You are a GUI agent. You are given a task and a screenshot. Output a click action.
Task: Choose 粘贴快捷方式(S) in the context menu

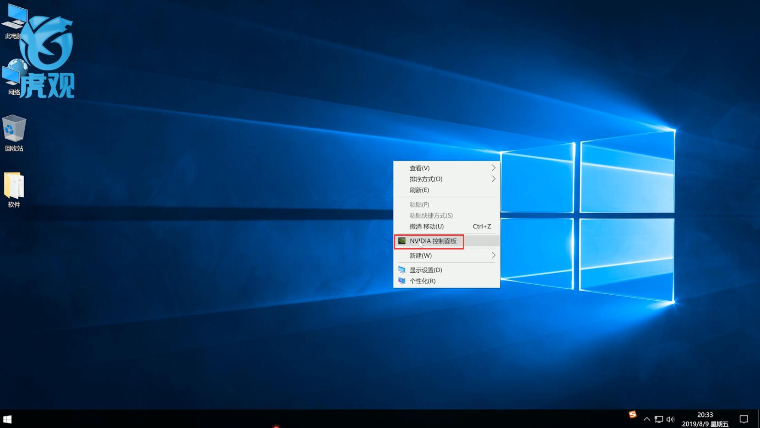[447, 216]
